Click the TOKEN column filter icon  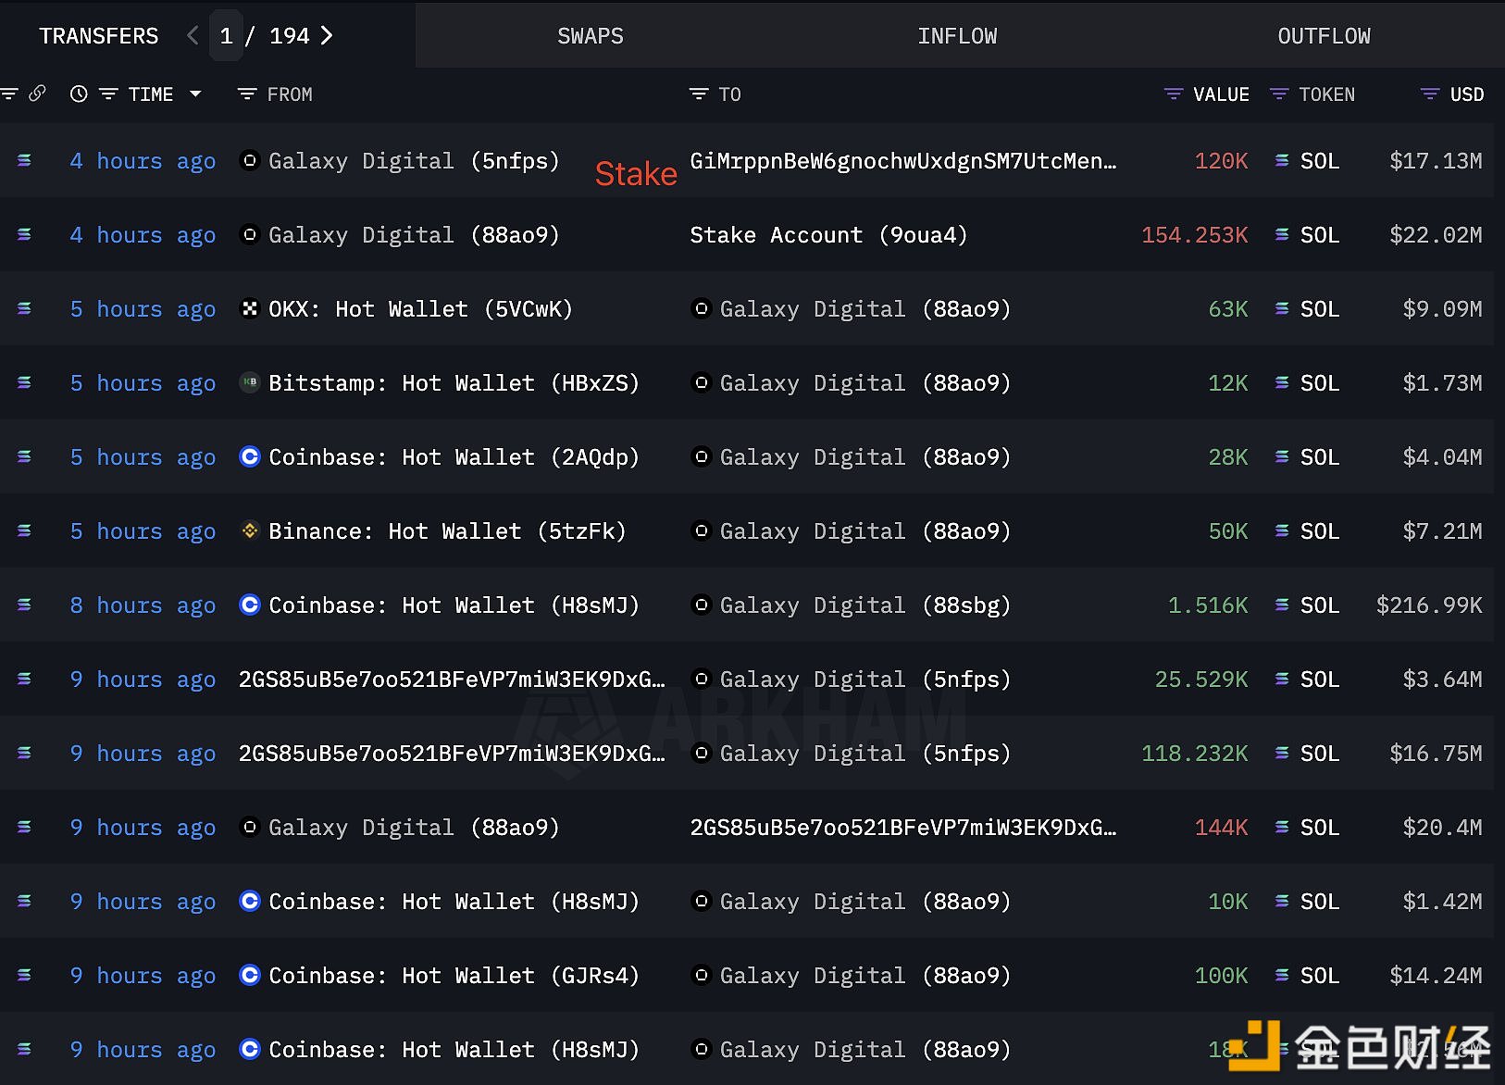tap(1279, 94)
